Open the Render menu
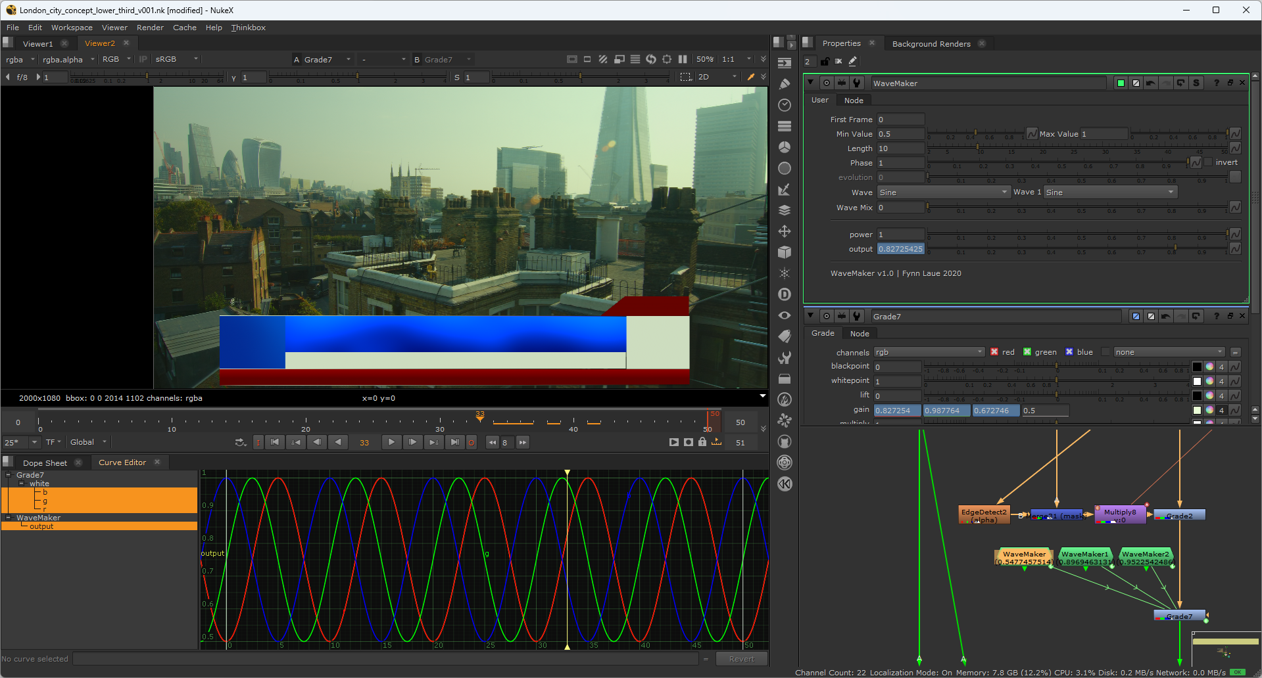This screenshot has height=678, width=1262. coord(150,28)
